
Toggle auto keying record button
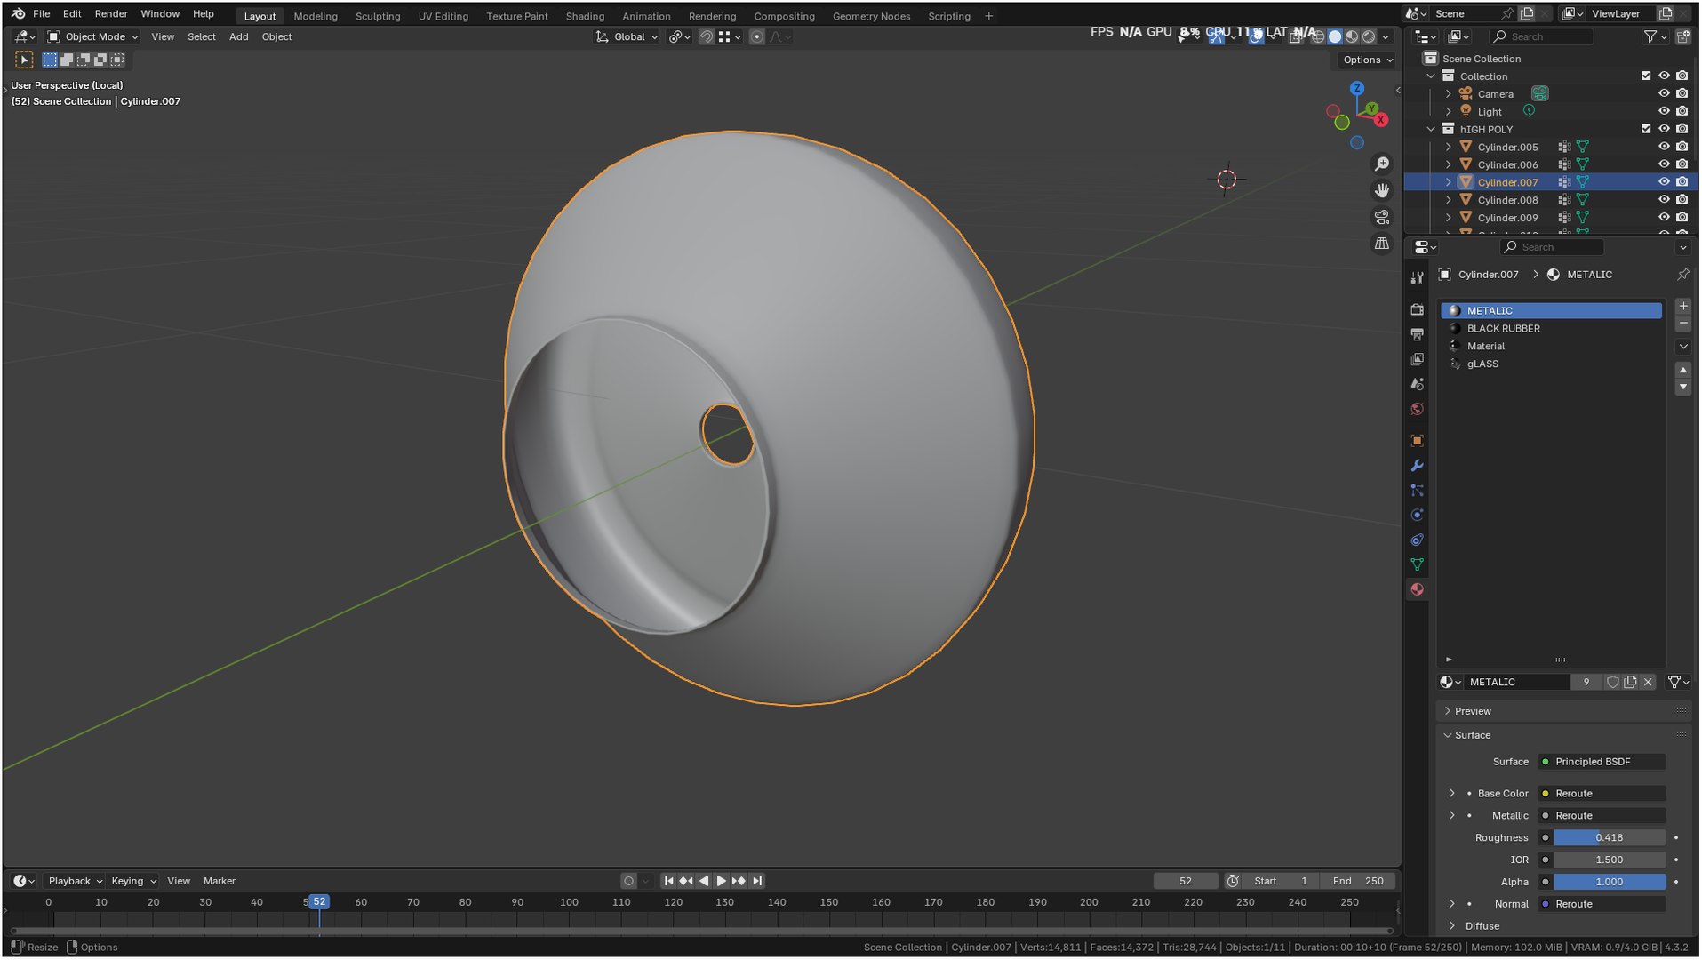(628, 882)
